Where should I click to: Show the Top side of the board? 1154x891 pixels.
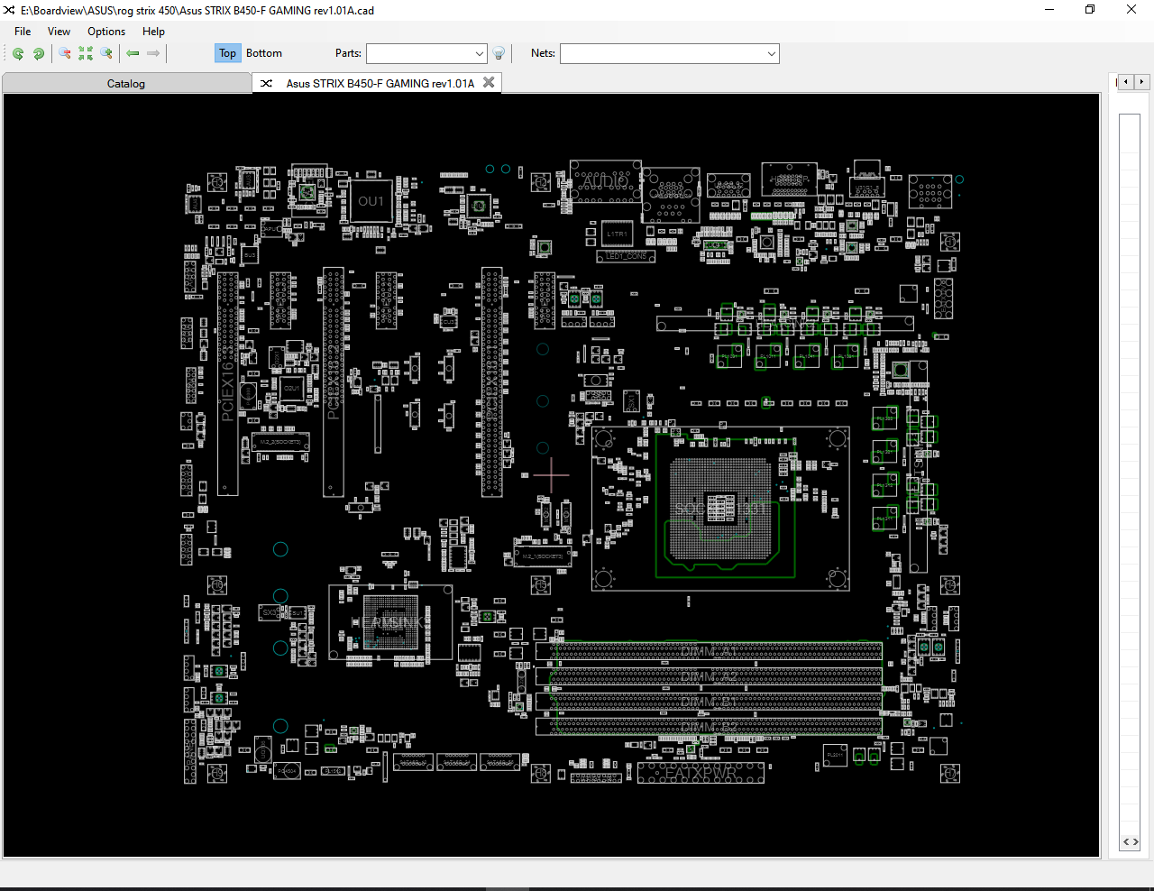click(x=227, y=53)
